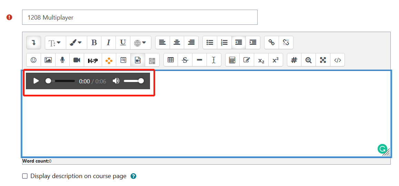The height and width of the screenshot is (186, 399).
Task: Toggle bold formatting
Action: pyautogui.click(x=94, y=43)
